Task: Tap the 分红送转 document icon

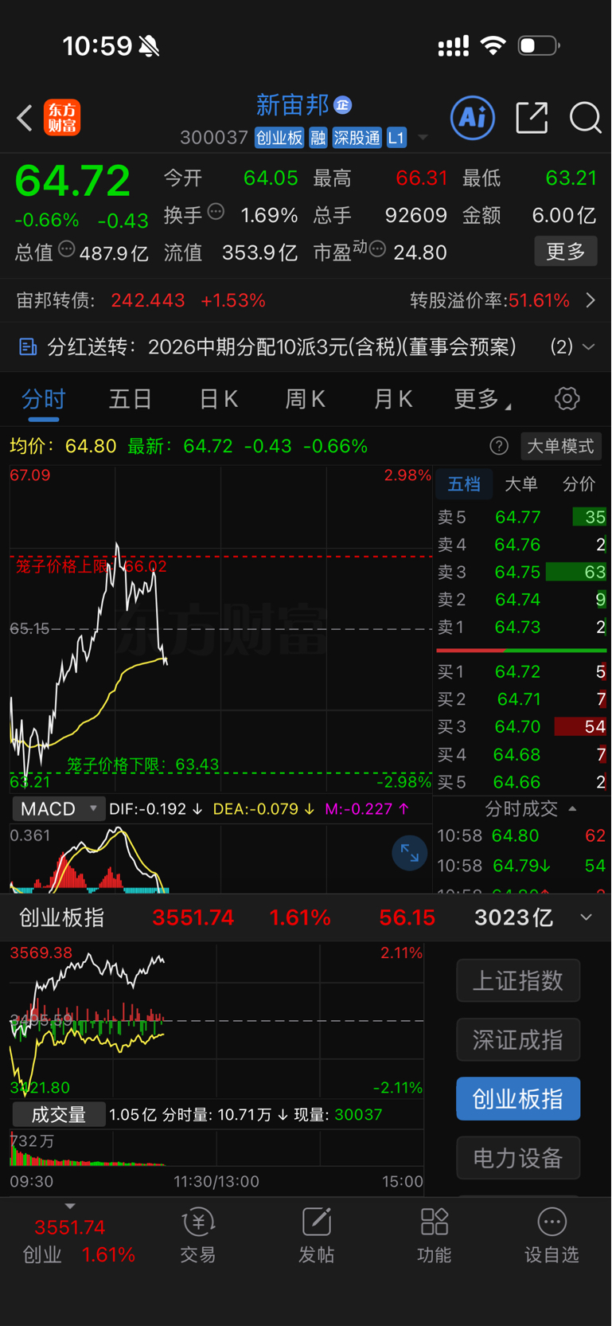Action: pos(28,346)
